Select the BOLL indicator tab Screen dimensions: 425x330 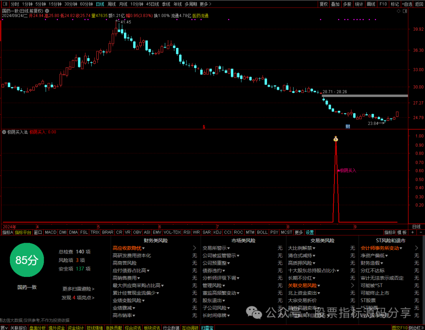click(262, 232)
